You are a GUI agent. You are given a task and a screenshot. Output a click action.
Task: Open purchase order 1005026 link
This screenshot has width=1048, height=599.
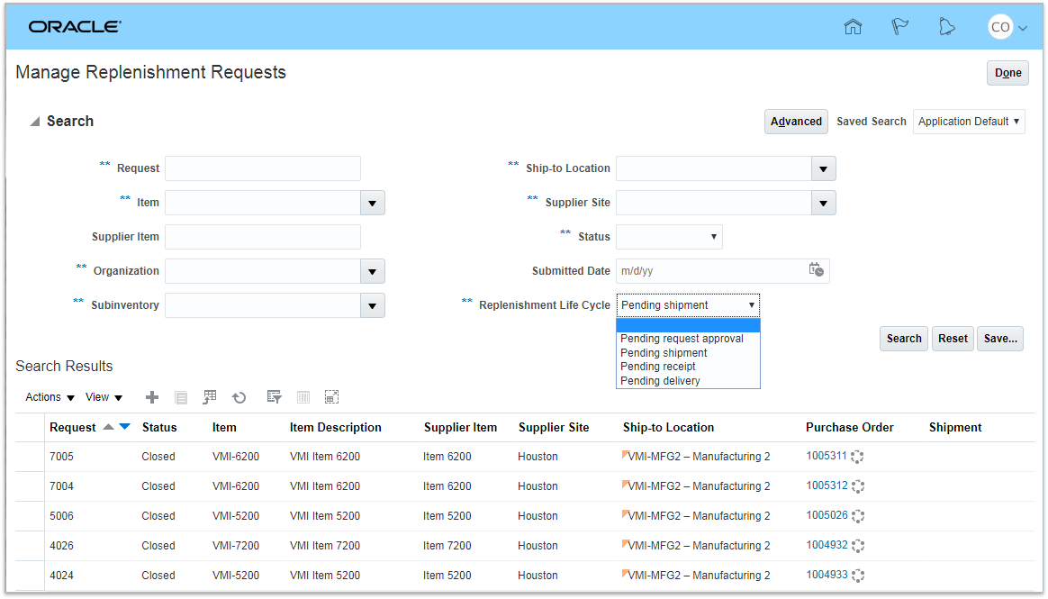pyautogui.click(x=827, y=515)
